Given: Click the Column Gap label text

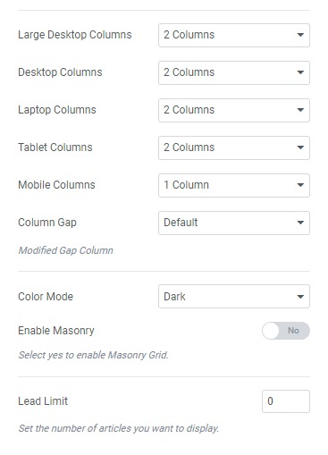Looking at the screenshot, I should [x=47, y=223].
